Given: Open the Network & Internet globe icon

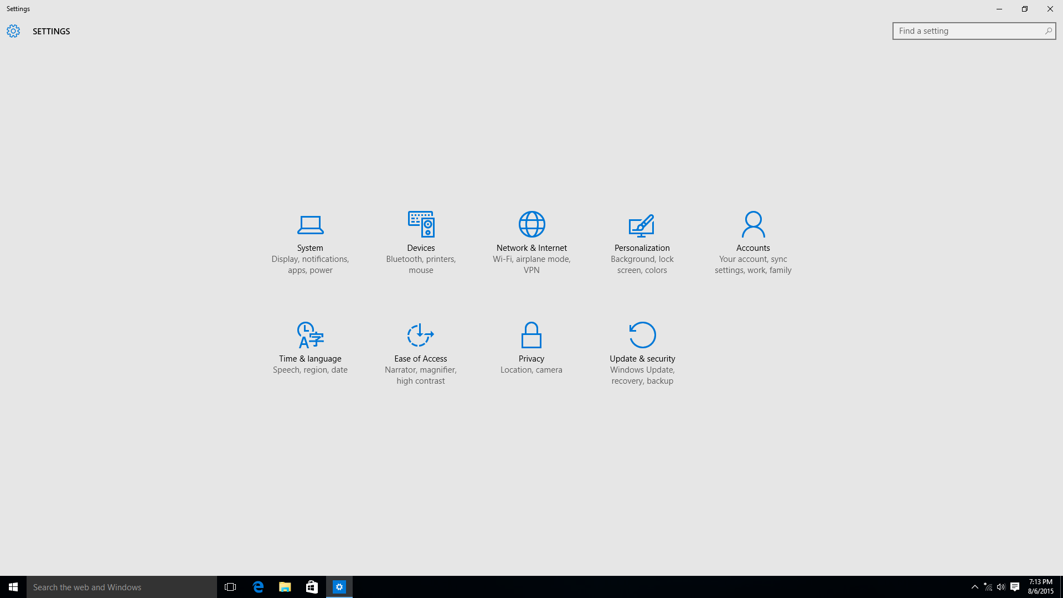Looking at the screenshot, I should 531,224.
